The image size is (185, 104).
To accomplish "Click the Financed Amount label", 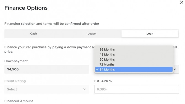I will click(19, 101).
